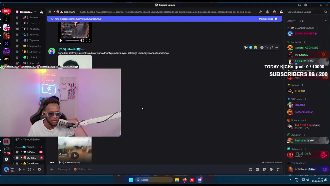Add laughing emoji reaction to message
This screenshot has width=330, height=186.
coord(255,48)
